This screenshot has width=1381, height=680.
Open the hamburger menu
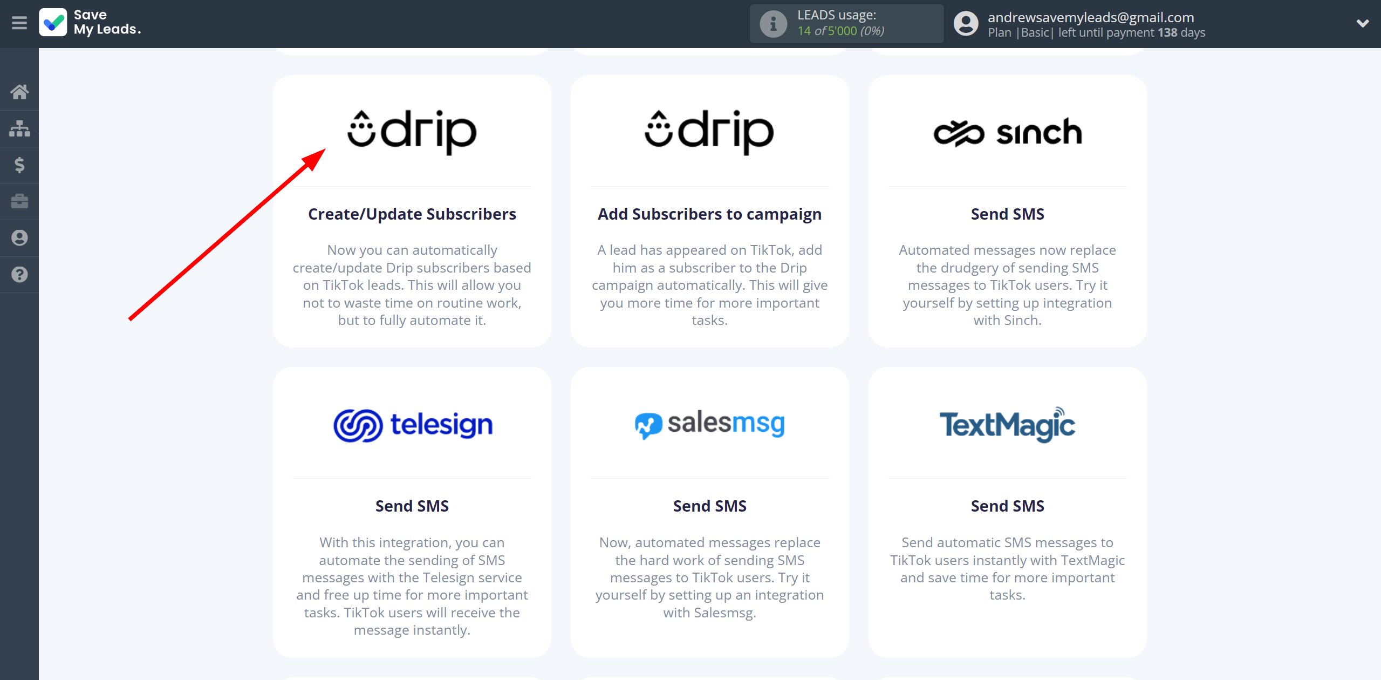(19, 23)
